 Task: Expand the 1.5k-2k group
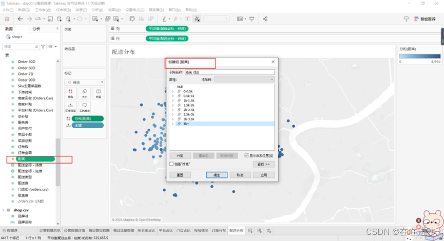[x=173, y=105]
